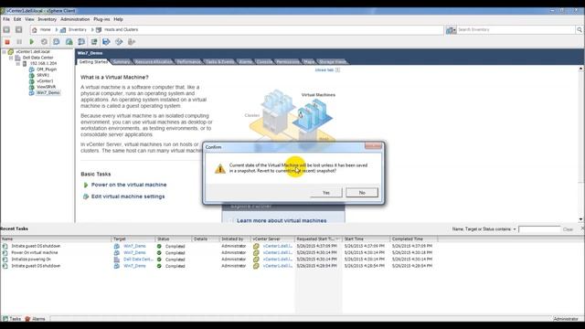Click the Recent Tasks filter text field
Image resolution: width=585 pixels, height=329 pixels.
539,229
